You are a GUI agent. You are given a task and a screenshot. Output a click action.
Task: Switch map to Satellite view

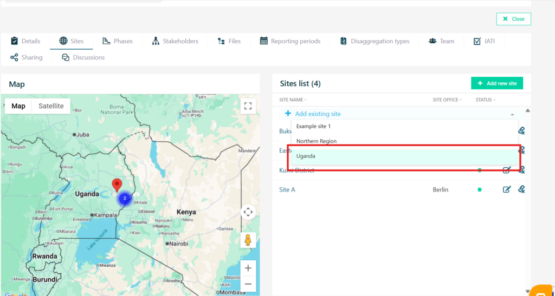point(51,106)
